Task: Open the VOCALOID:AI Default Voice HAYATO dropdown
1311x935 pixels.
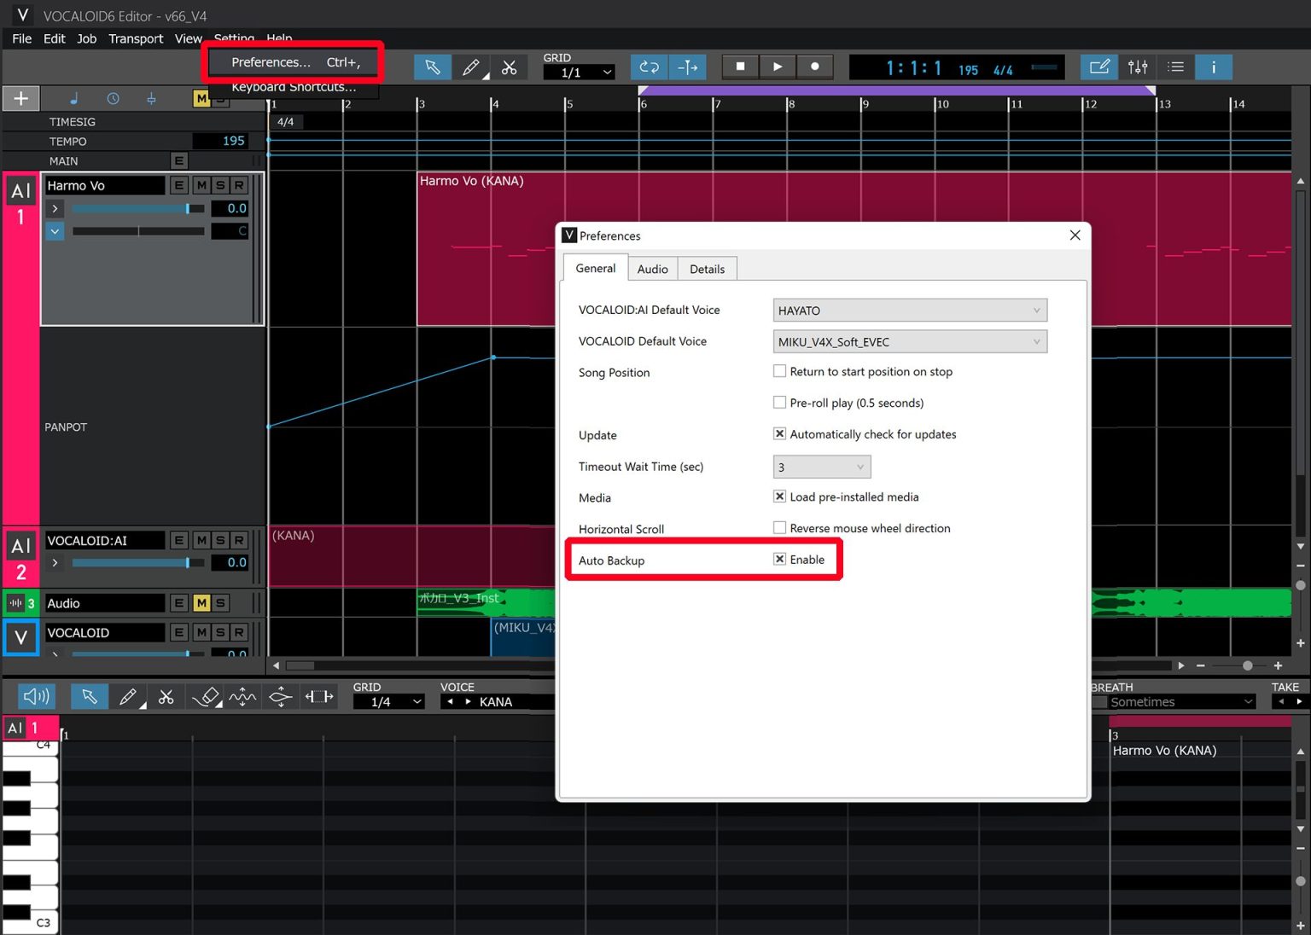Action: tap(910, 310)
